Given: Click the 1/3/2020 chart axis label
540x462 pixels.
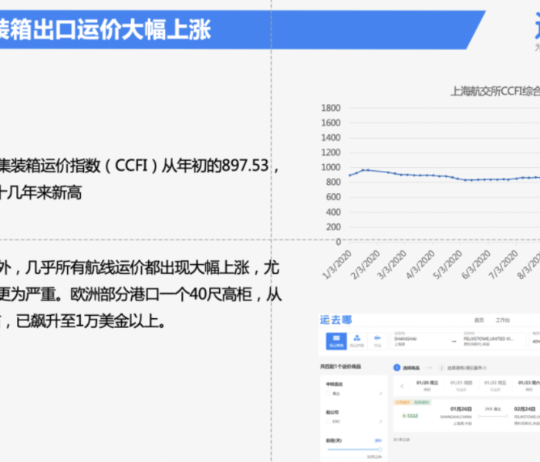Looking at the screenshot, I should [x=337, y=264].
